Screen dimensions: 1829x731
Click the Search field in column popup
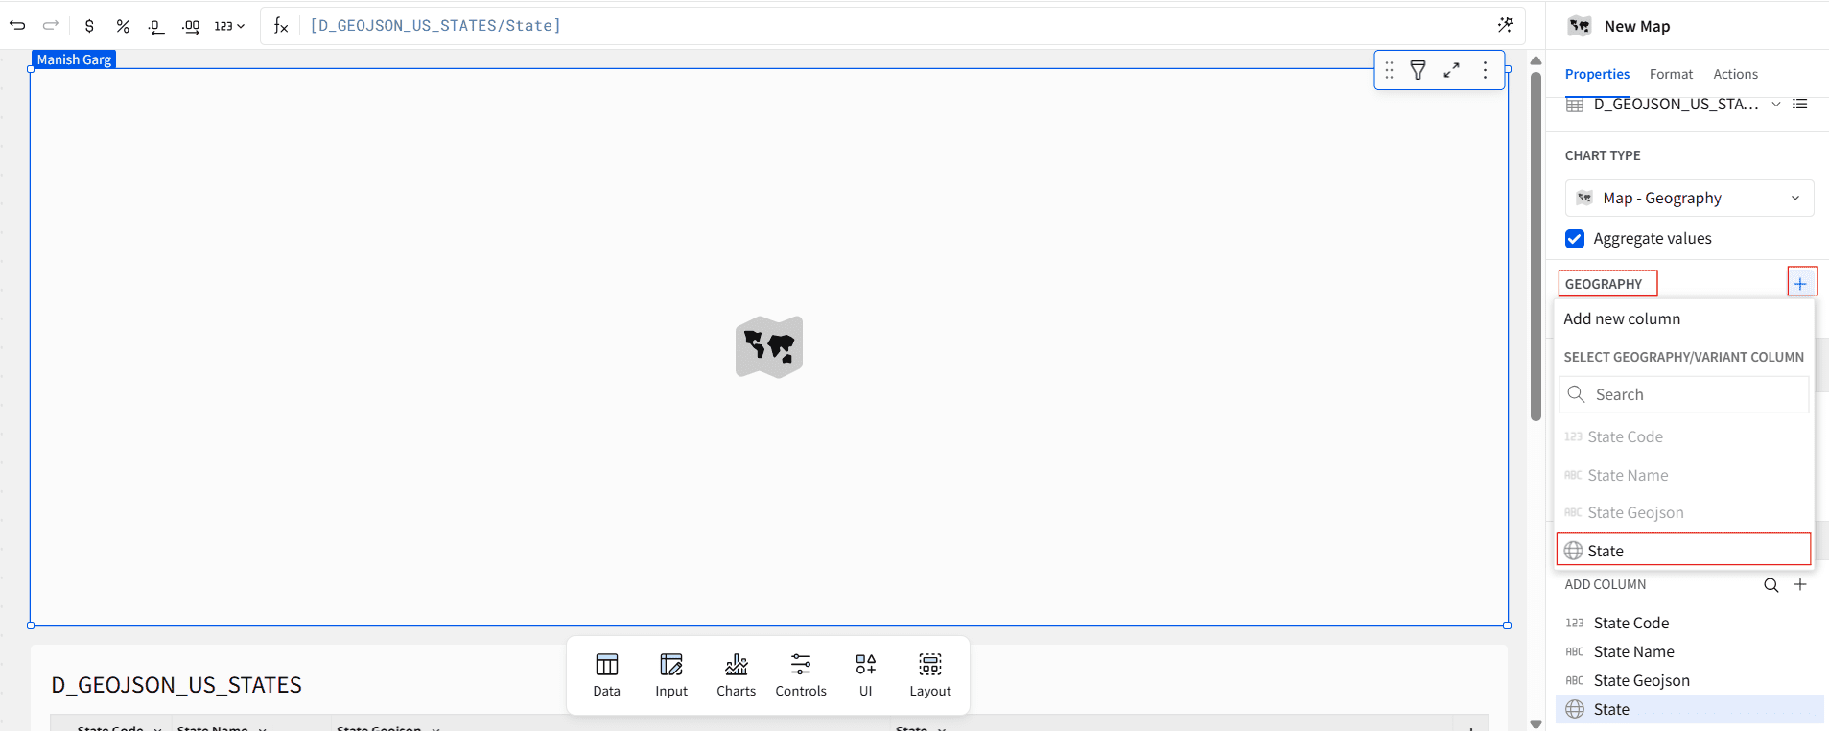click(x=1683, y=394)
